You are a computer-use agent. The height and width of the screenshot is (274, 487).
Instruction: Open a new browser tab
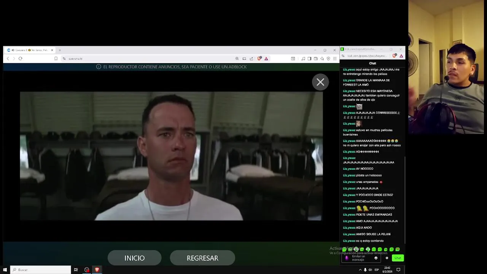click(60, 50)
